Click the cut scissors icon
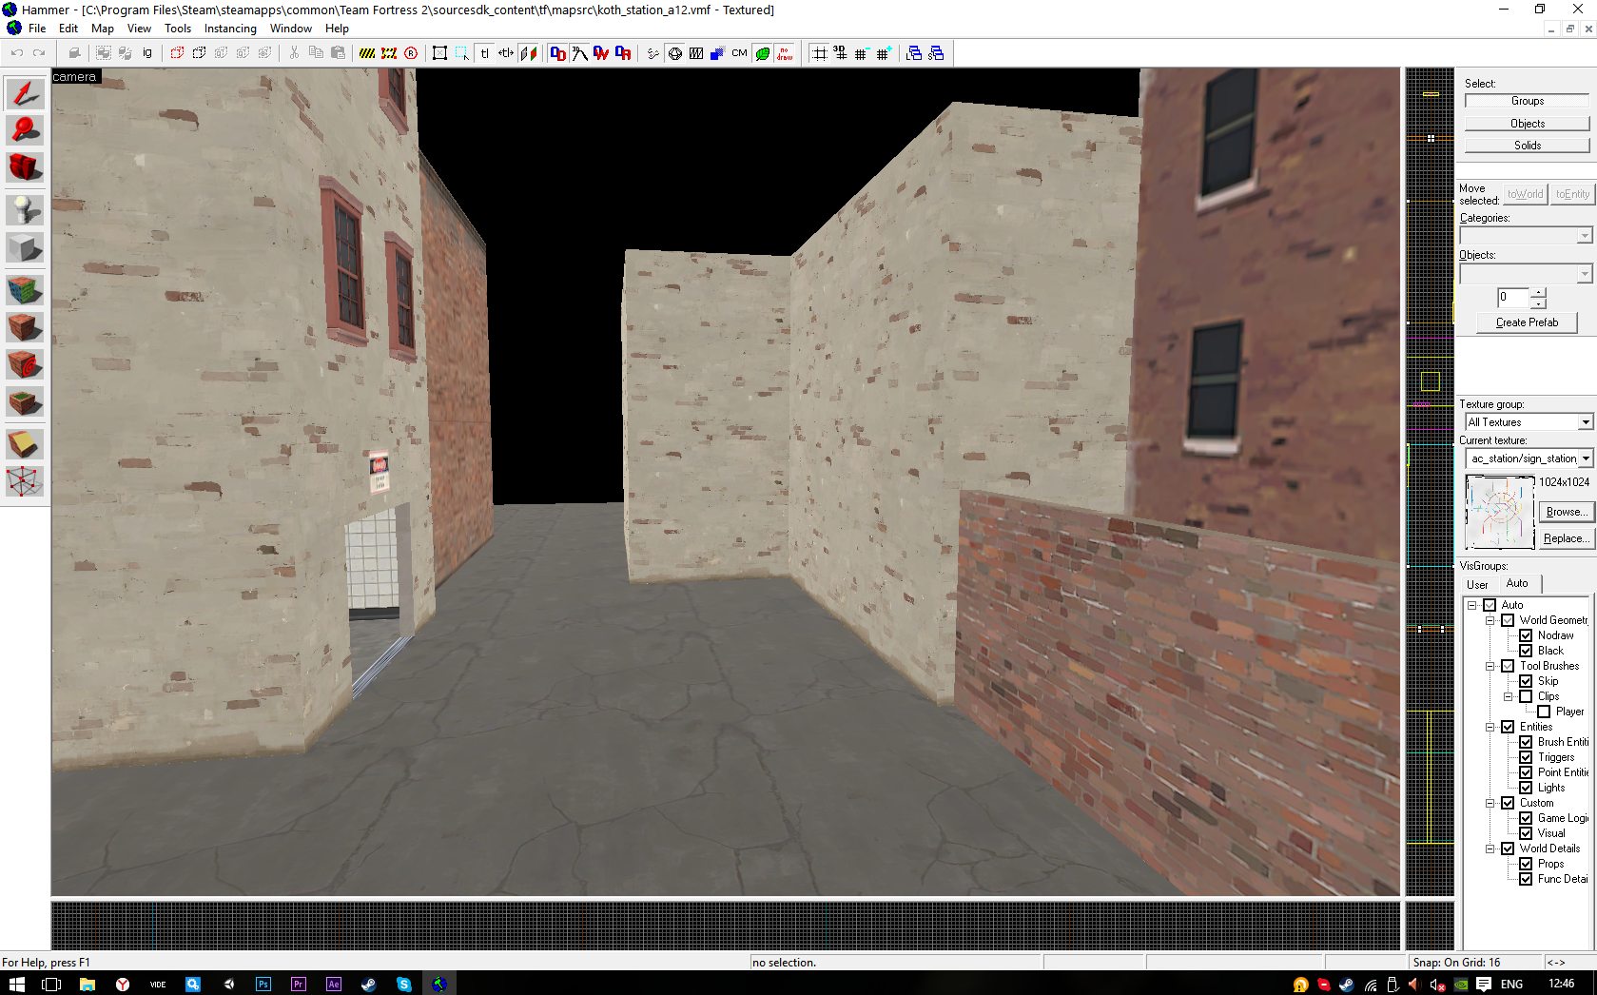 [x=294, y=53]
